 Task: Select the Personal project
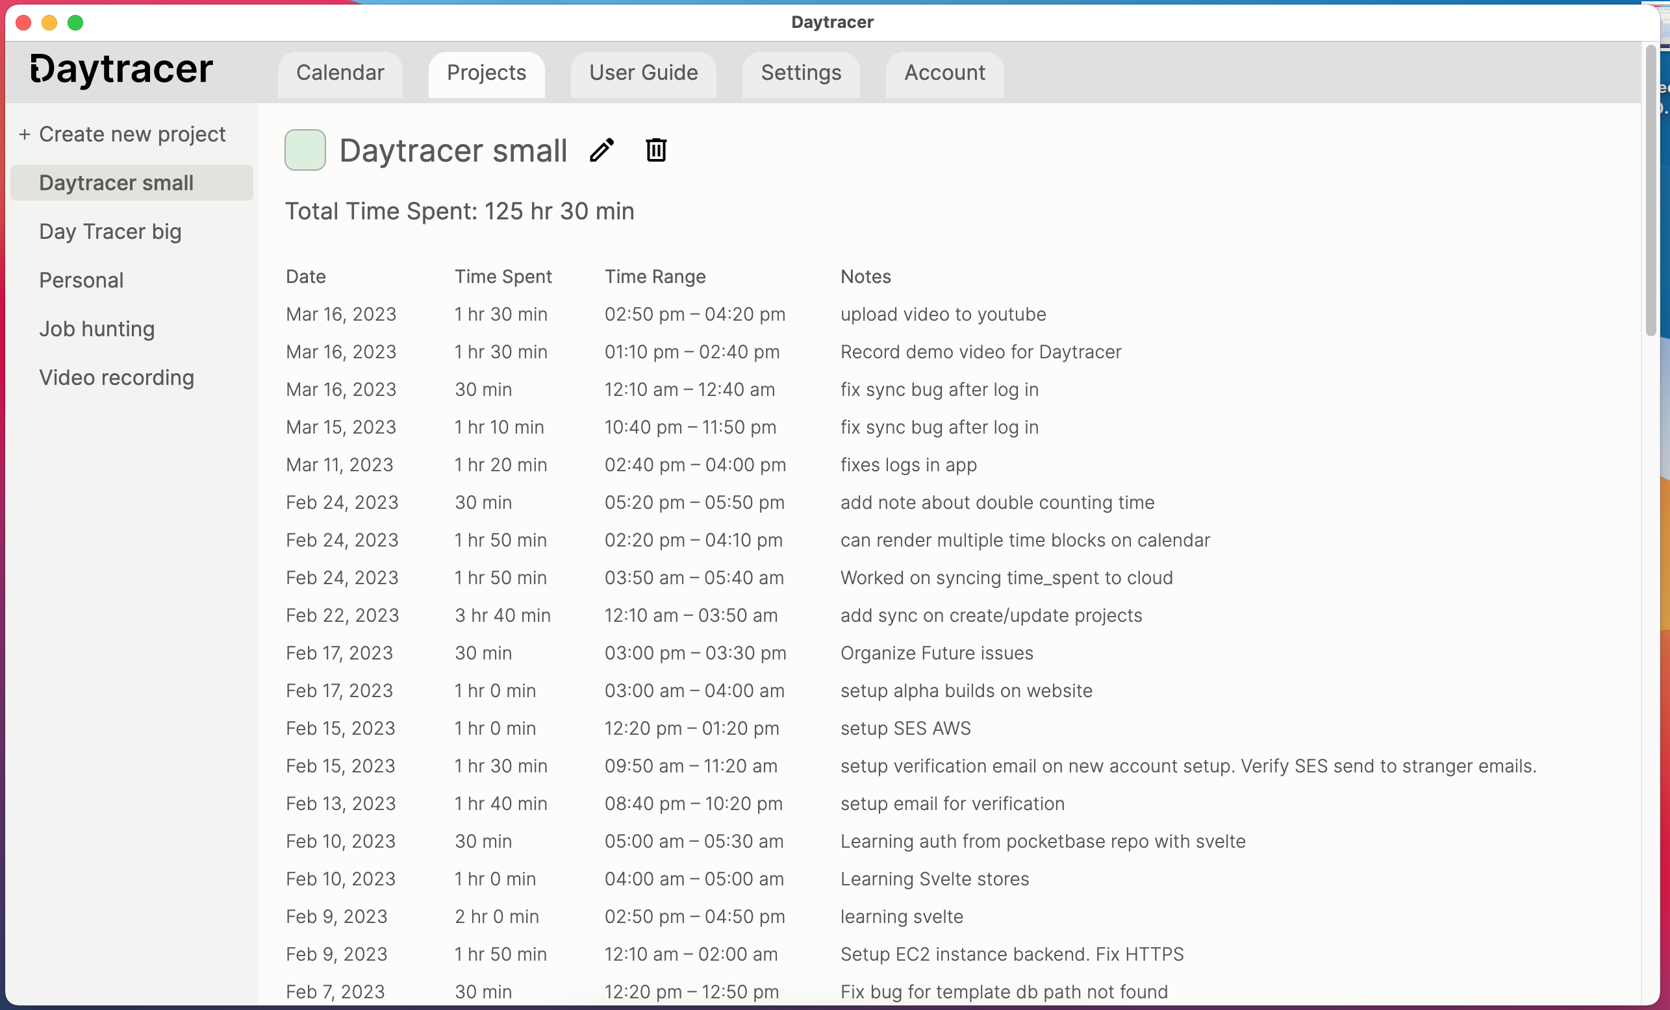pos(81,280)
